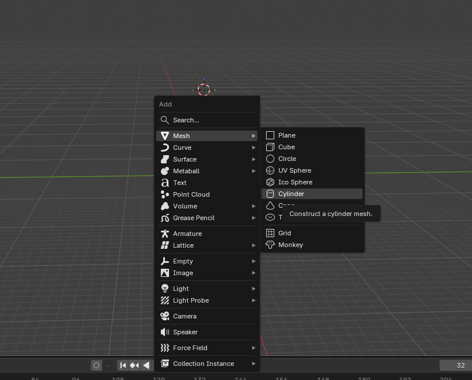Jump to timeline start button

(123, 365)
